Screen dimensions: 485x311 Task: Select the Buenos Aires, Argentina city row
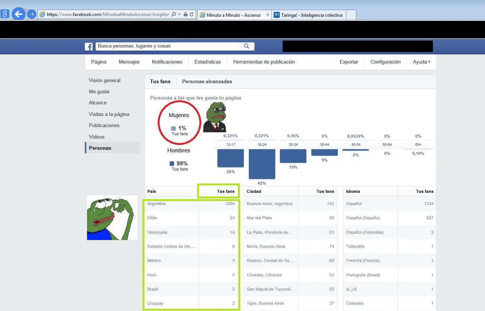290,204
